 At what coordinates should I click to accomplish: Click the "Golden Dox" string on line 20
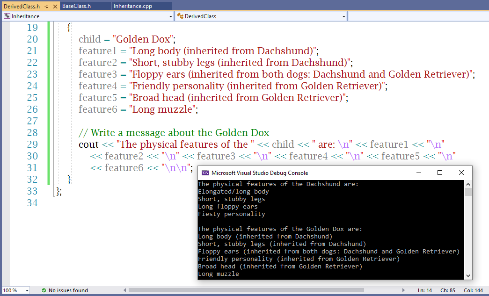(x=143, y=39)
